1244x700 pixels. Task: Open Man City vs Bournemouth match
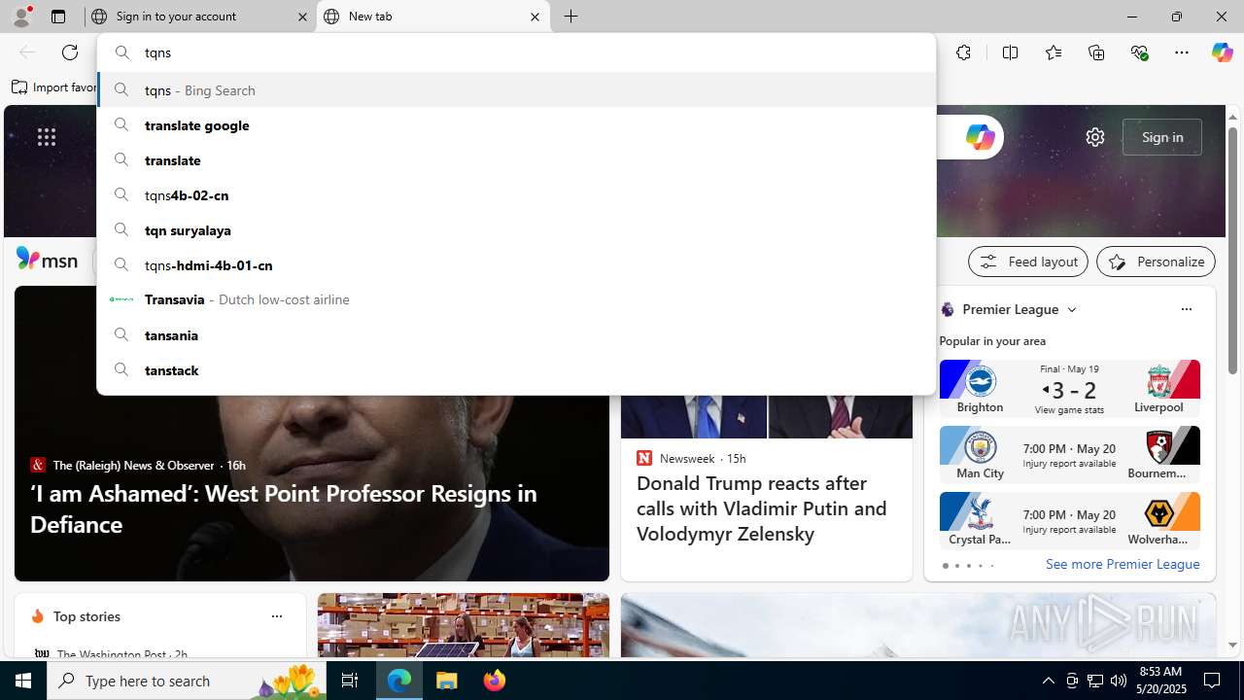[1069, 455]
